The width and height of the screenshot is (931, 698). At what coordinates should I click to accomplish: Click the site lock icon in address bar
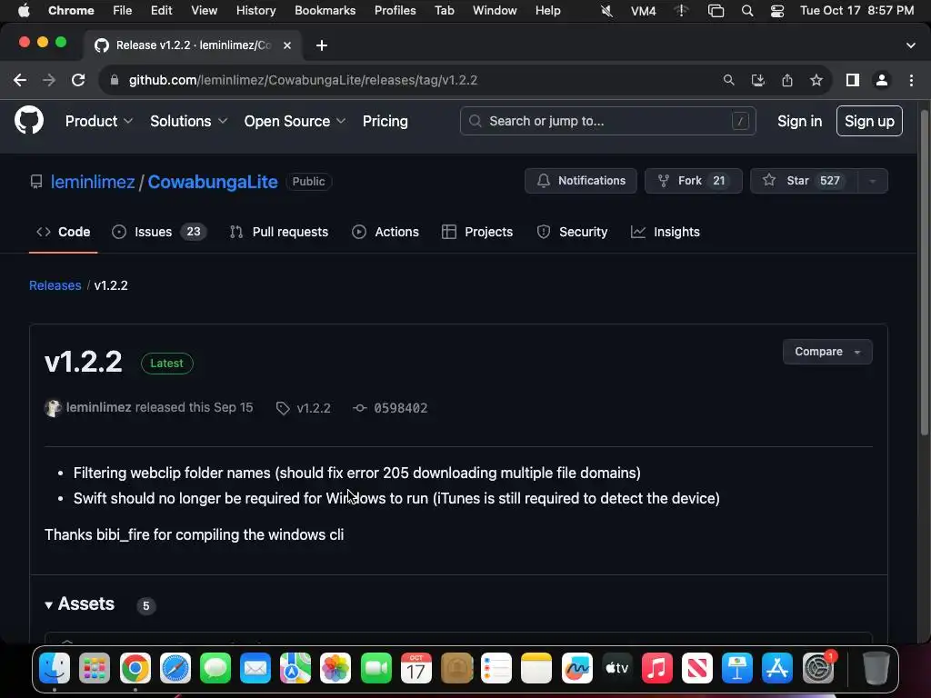pyautogui.click(x=115, y=80)
